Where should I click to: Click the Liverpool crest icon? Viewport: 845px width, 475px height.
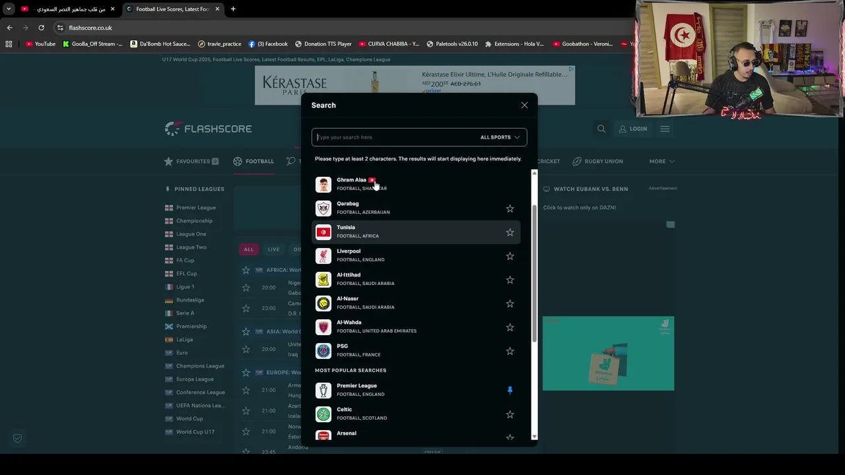coord(323,256)
